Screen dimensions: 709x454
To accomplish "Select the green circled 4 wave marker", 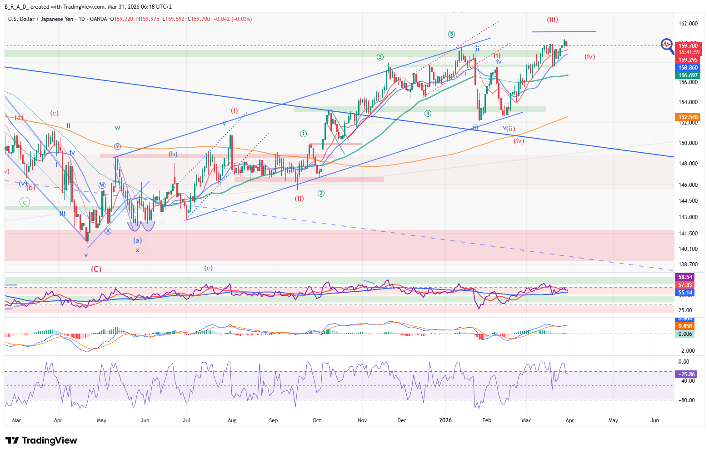I will [x=428, y=113].
